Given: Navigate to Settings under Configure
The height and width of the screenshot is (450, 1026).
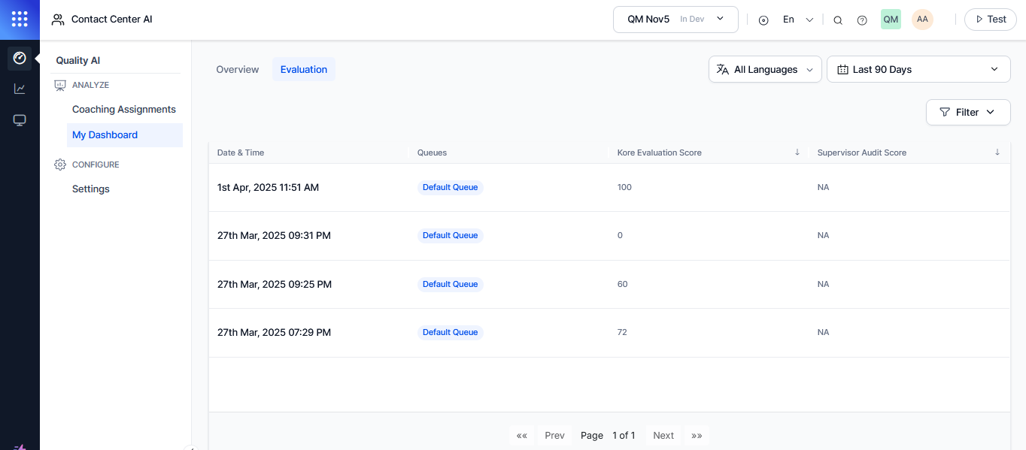Looking at the screenshot, I should coord(90,189).
